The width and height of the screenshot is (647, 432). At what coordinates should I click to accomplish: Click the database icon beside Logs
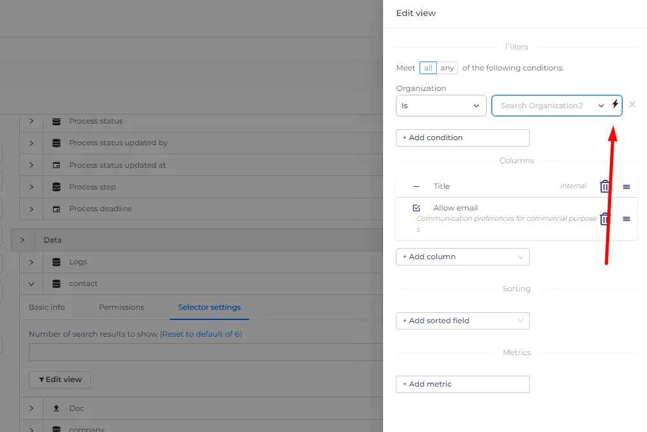tap(56, 262)
